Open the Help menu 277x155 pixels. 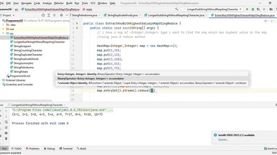click(113, 3)
